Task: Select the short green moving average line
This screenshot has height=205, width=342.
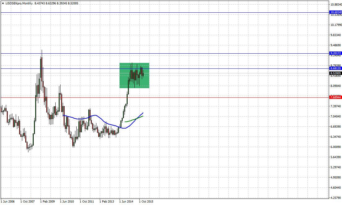Action: click(134, 119)
